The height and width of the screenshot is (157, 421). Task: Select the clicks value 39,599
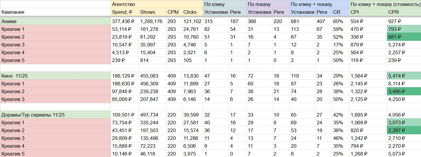[x=192, y=115]
